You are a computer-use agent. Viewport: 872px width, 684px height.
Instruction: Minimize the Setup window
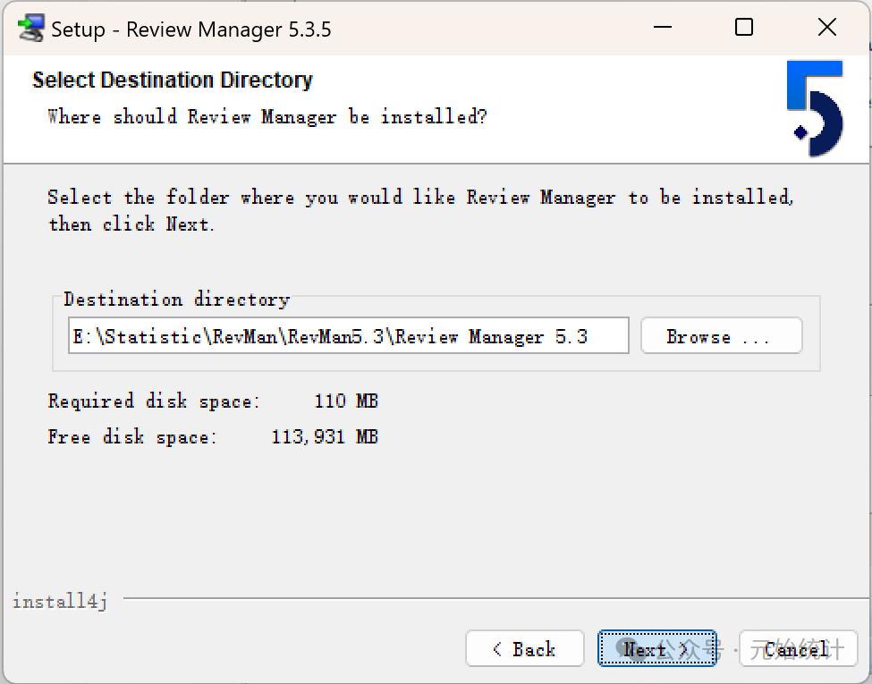click(661, 28)
